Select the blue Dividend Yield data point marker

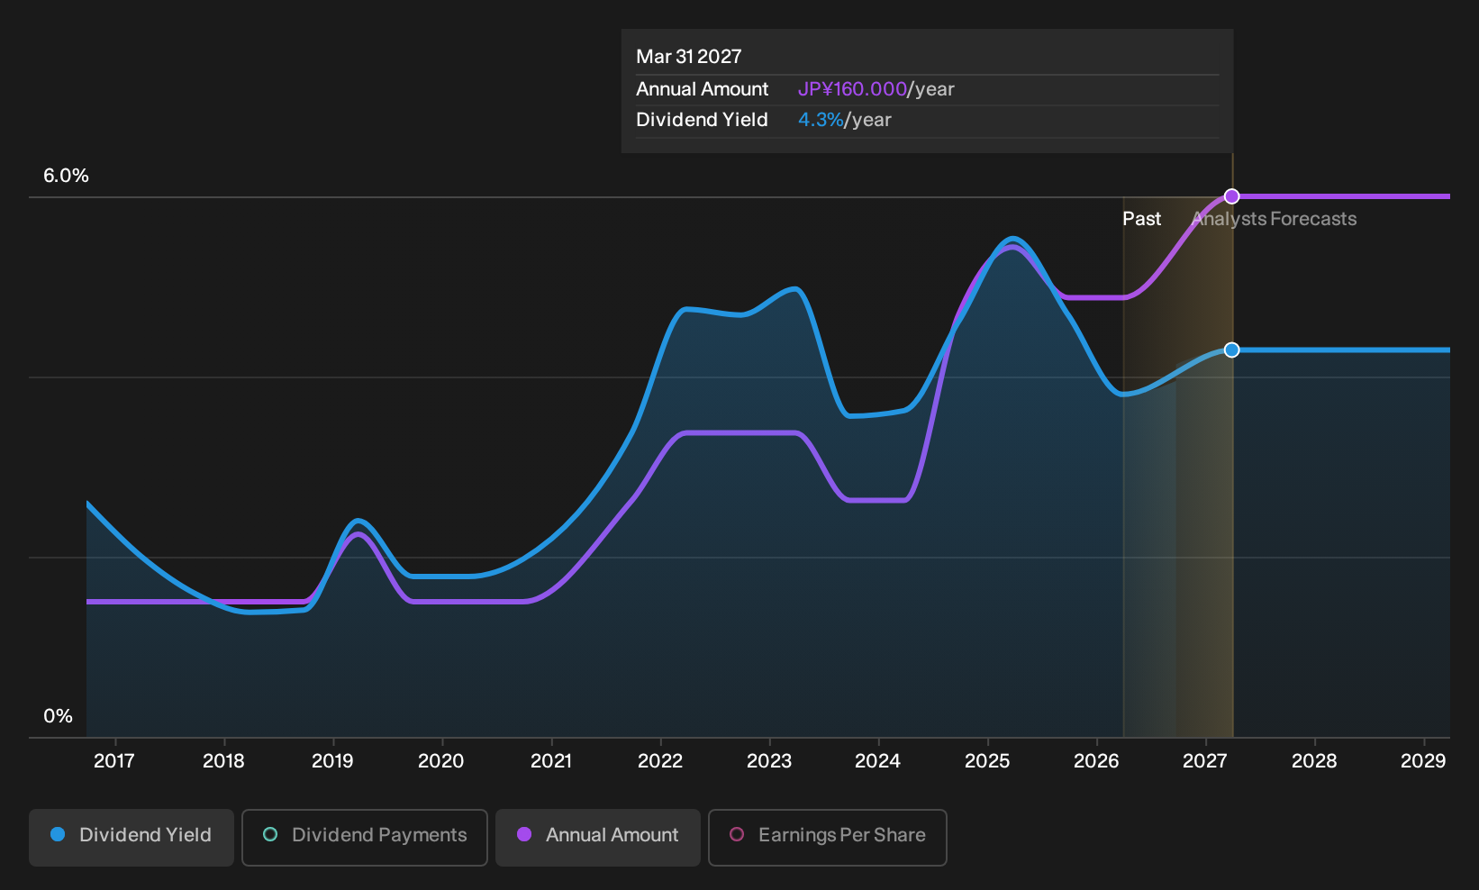pos(1232,350)
